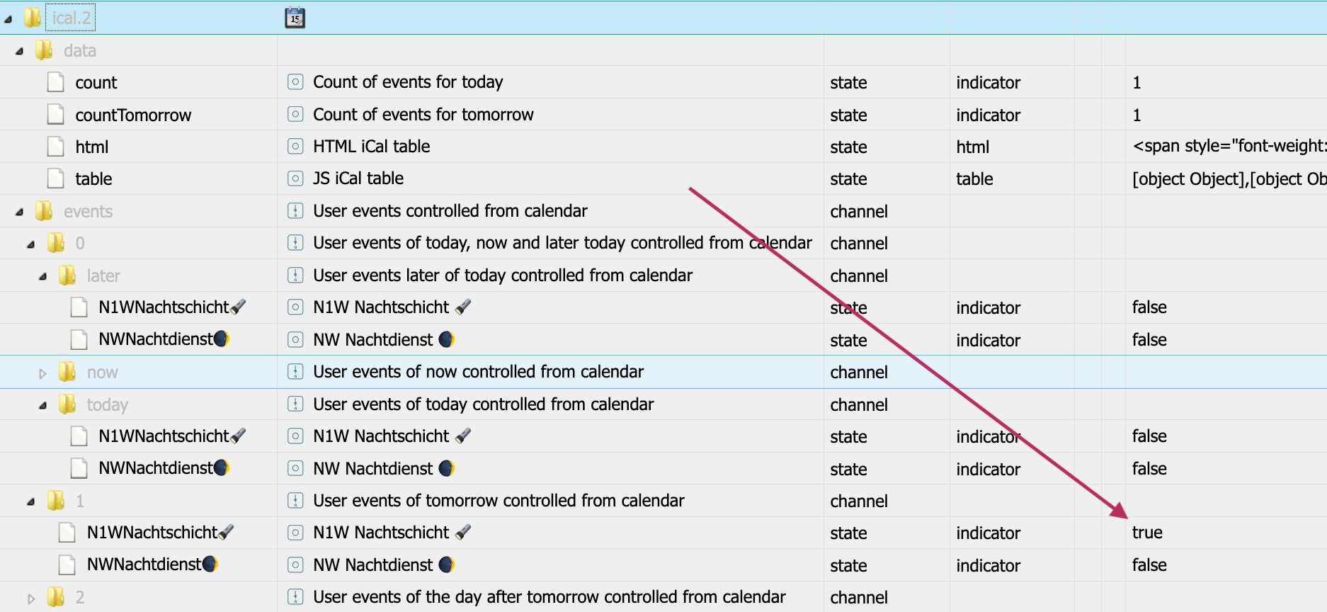Click the today folder icon

tap(67, 404)
